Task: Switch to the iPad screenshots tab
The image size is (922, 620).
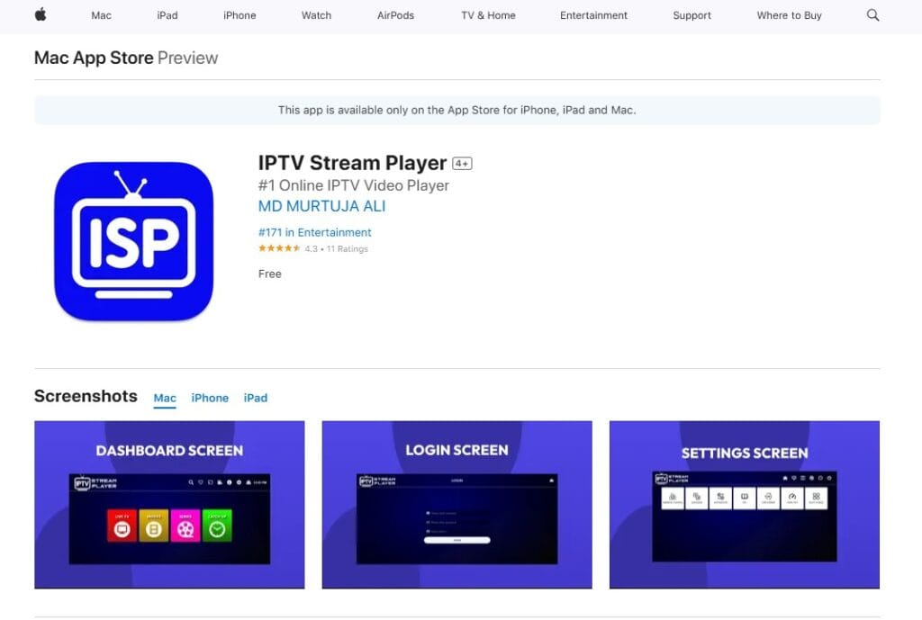Action: click(x=256, y=398)
